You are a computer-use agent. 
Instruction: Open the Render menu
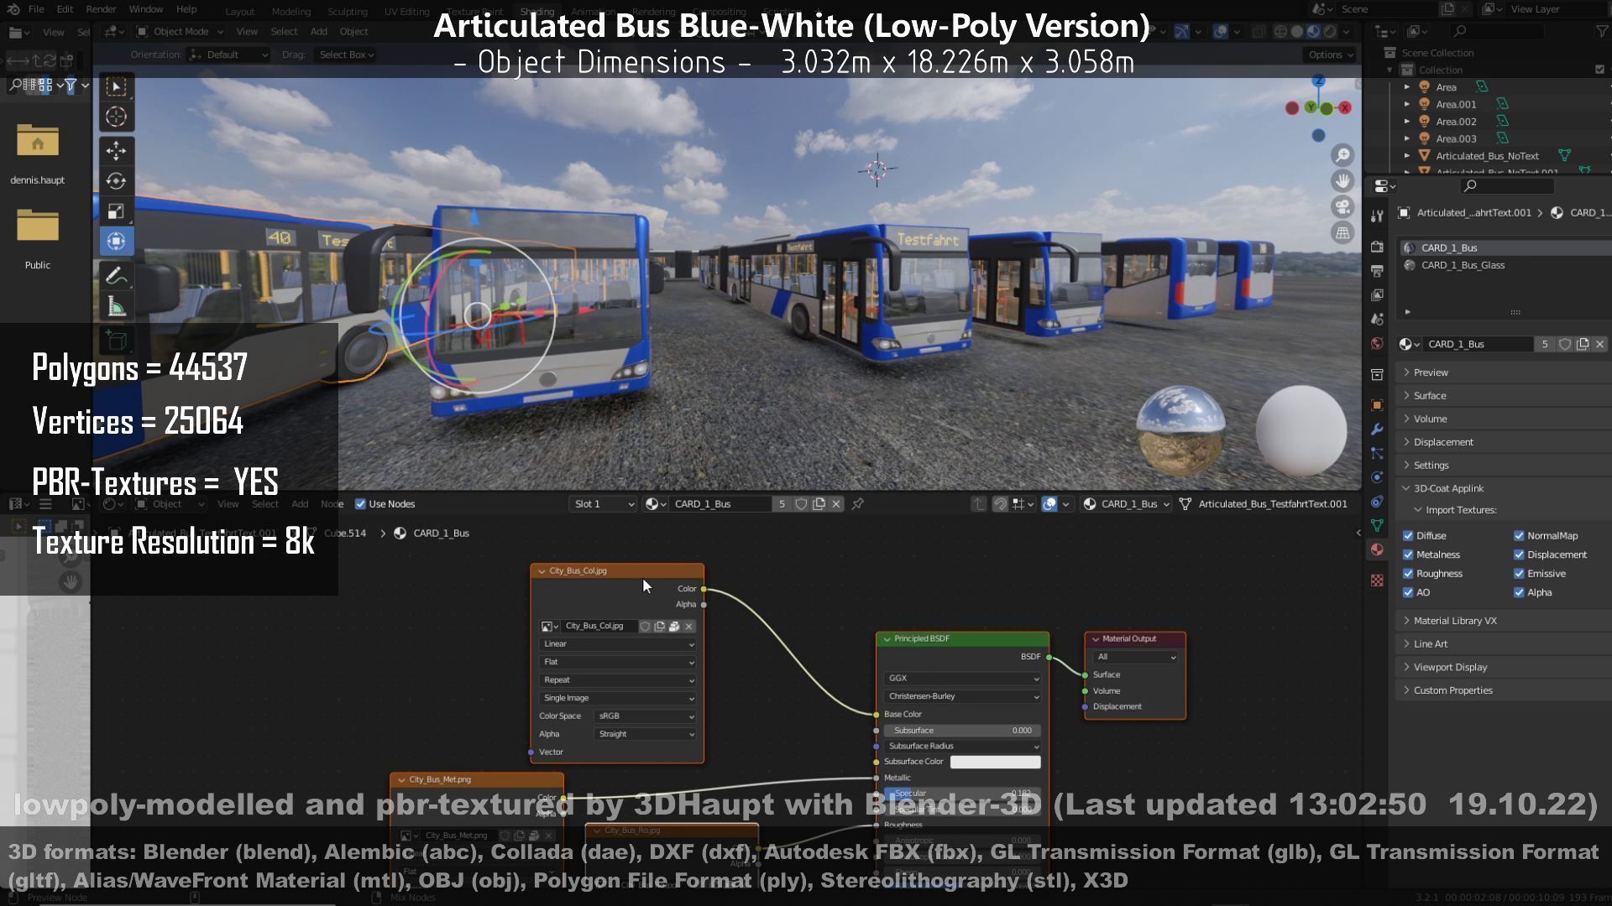[x=102, y=9]
